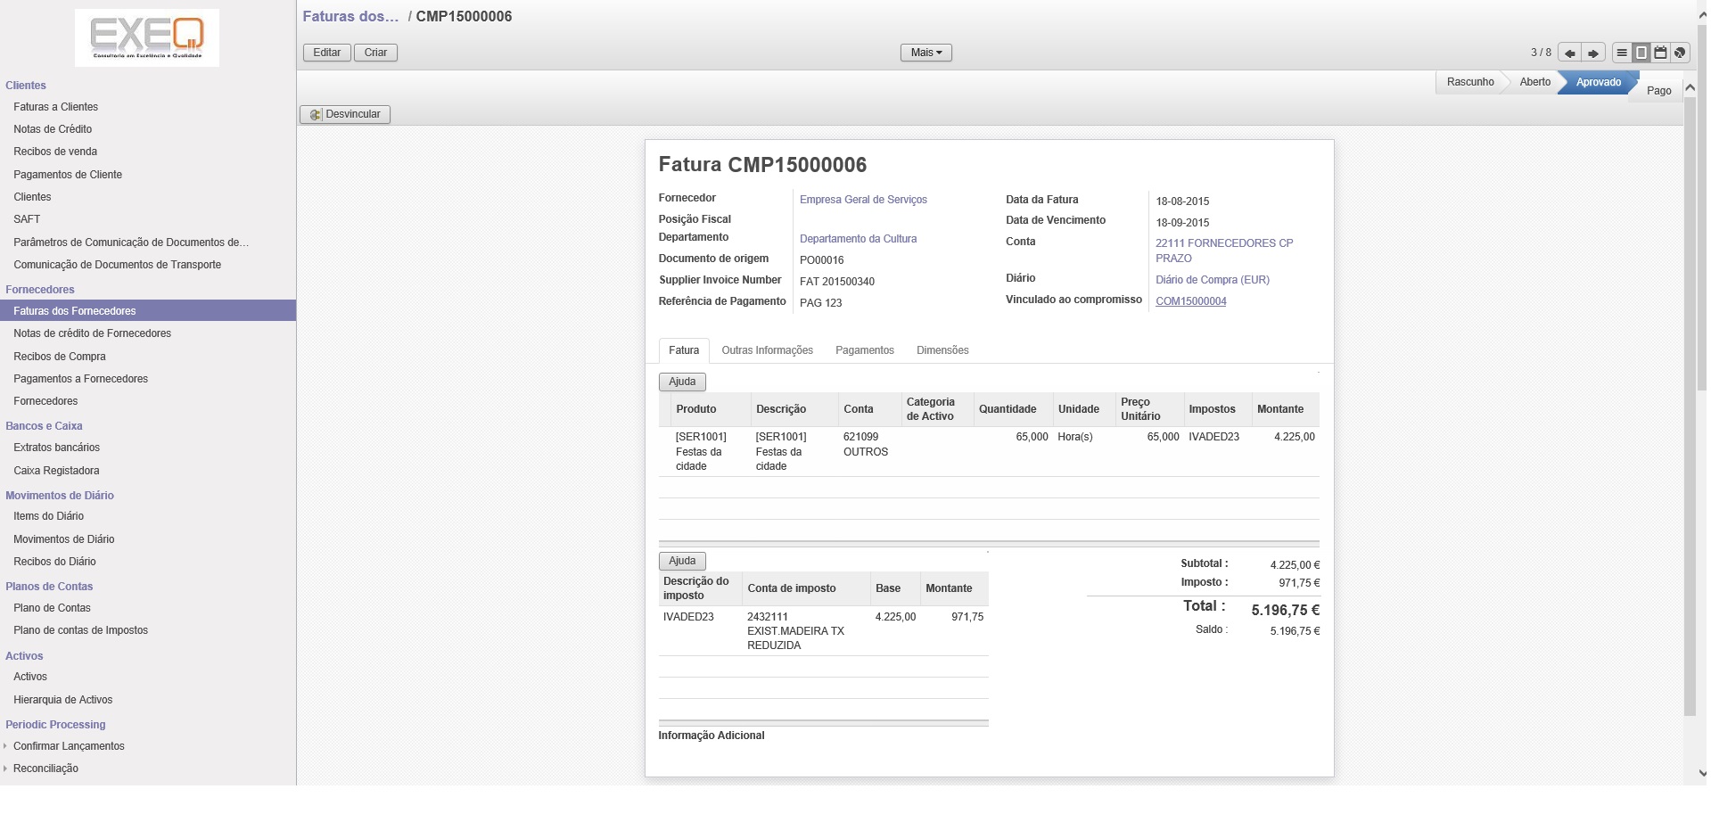This screenshot has width=1711, height=822.
Task: Select Faturas dos Fornecedores menu item
Action: (x=148, y=311)
